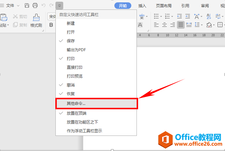Click the line spacing icon

[x=197, y=25]
